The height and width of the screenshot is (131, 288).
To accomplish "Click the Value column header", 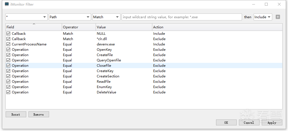I will [x=124, y=27].
